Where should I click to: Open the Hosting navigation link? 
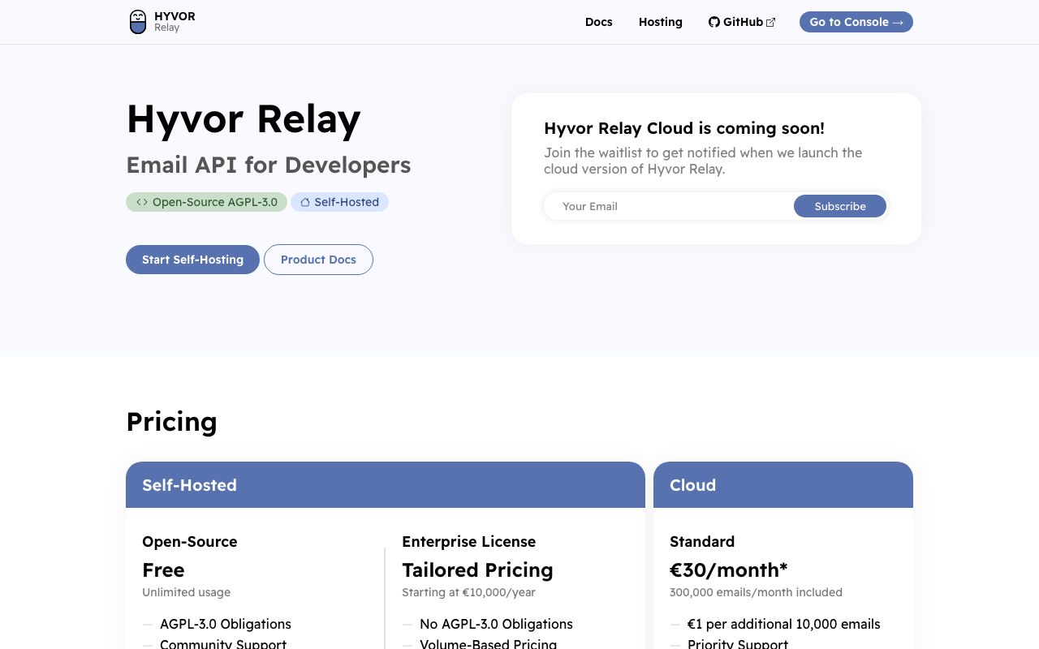[x=661, y=22]
